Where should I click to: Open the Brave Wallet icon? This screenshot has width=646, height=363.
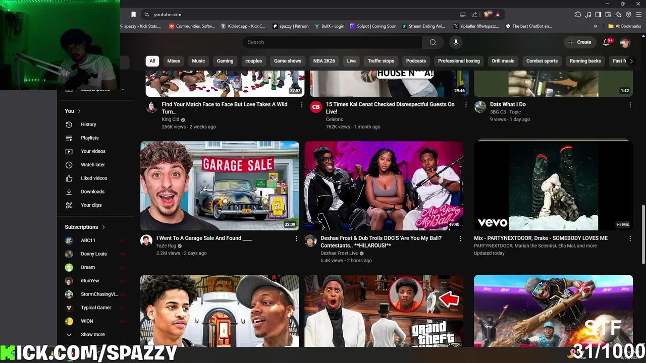click(608, 15)
